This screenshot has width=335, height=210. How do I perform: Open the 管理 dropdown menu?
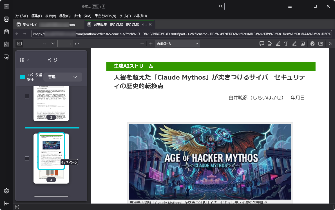point(62,77)
